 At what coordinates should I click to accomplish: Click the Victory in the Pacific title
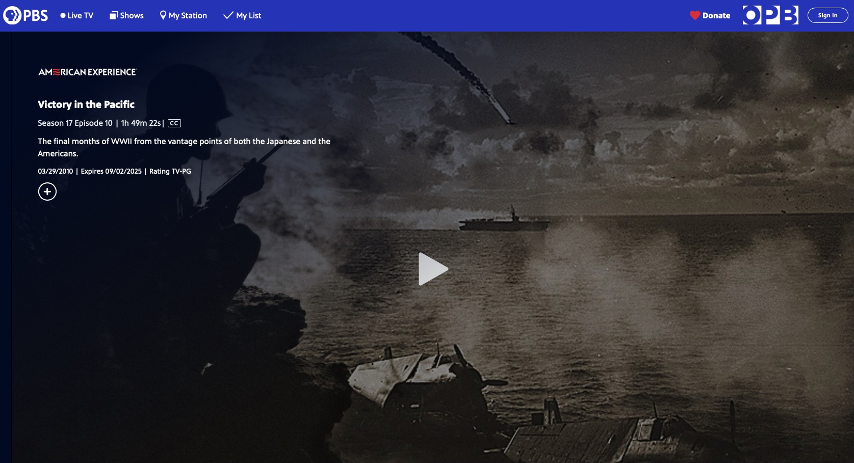86,104
